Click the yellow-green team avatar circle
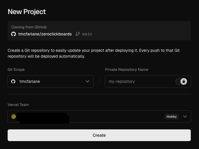 (14, 117)
